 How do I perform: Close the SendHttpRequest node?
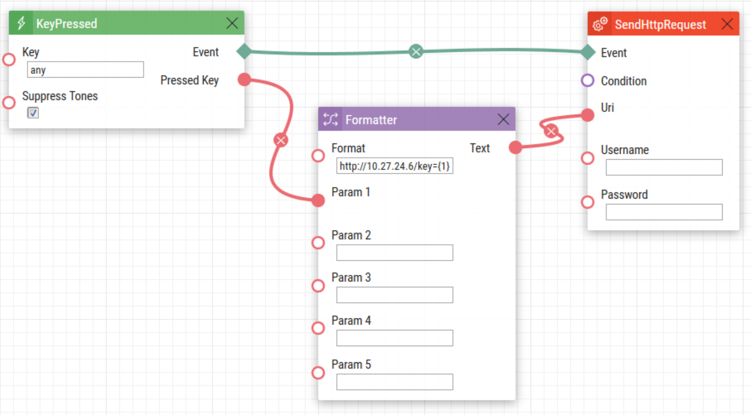tap(727, 24)
